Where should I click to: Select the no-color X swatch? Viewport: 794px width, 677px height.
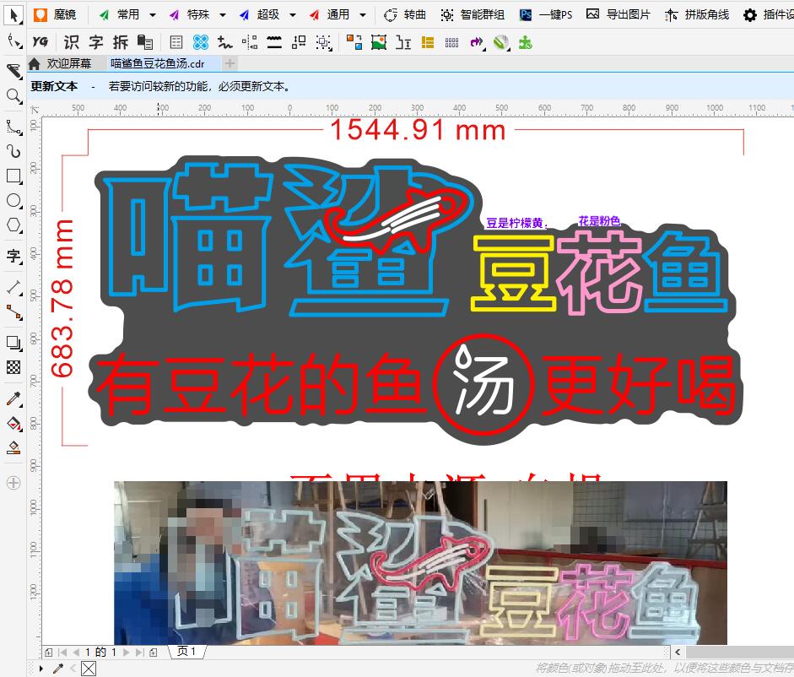pos(89,669)
